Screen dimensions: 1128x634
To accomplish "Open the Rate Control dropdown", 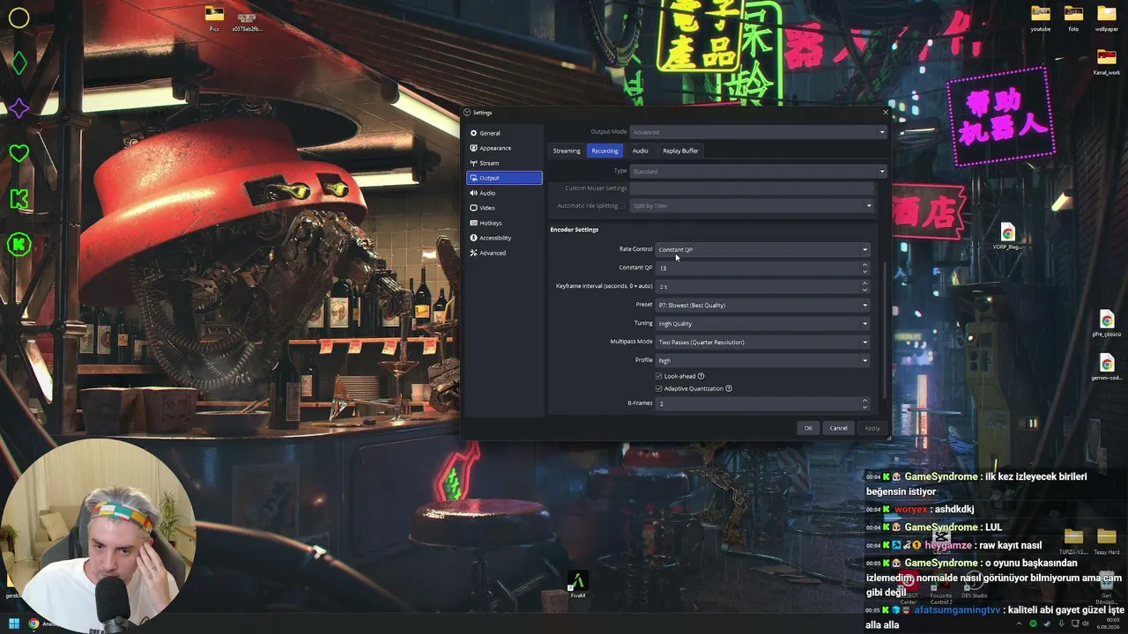I will (763, 249).
